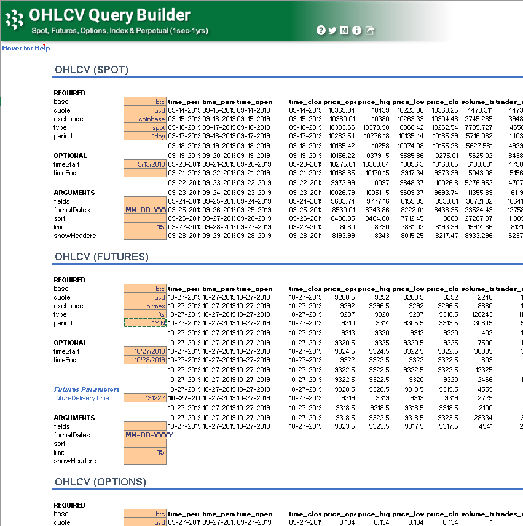Screen dimensions: 523x526
Task: Click the red-flagged "Hover for Help" link
Action: [25, 48]
